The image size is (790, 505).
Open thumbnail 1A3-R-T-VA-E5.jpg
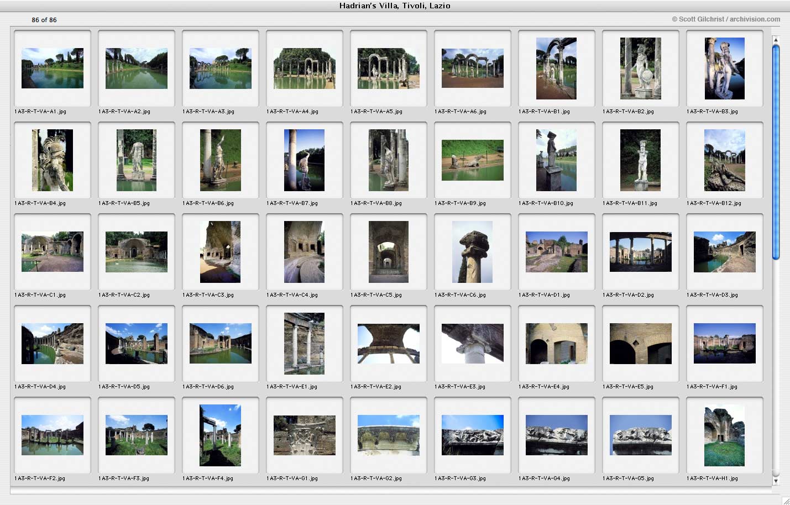(641, 344)
